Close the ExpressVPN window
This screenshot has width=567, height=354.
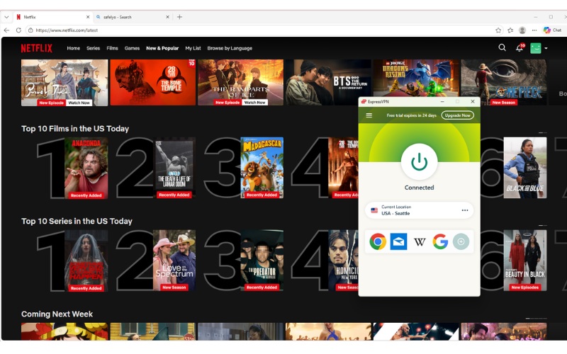[473, 101]
